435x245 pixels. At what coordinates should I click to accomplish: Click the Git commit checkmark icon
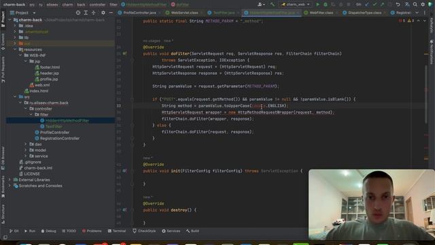click(x=375, y=5)
